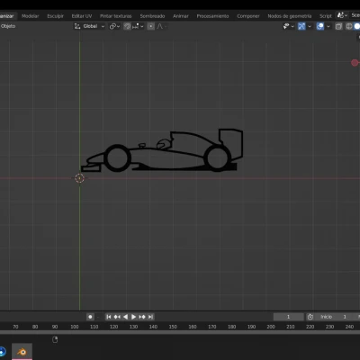
Task: Switch to the Editar UV tab
Action: tap(82, 16)
